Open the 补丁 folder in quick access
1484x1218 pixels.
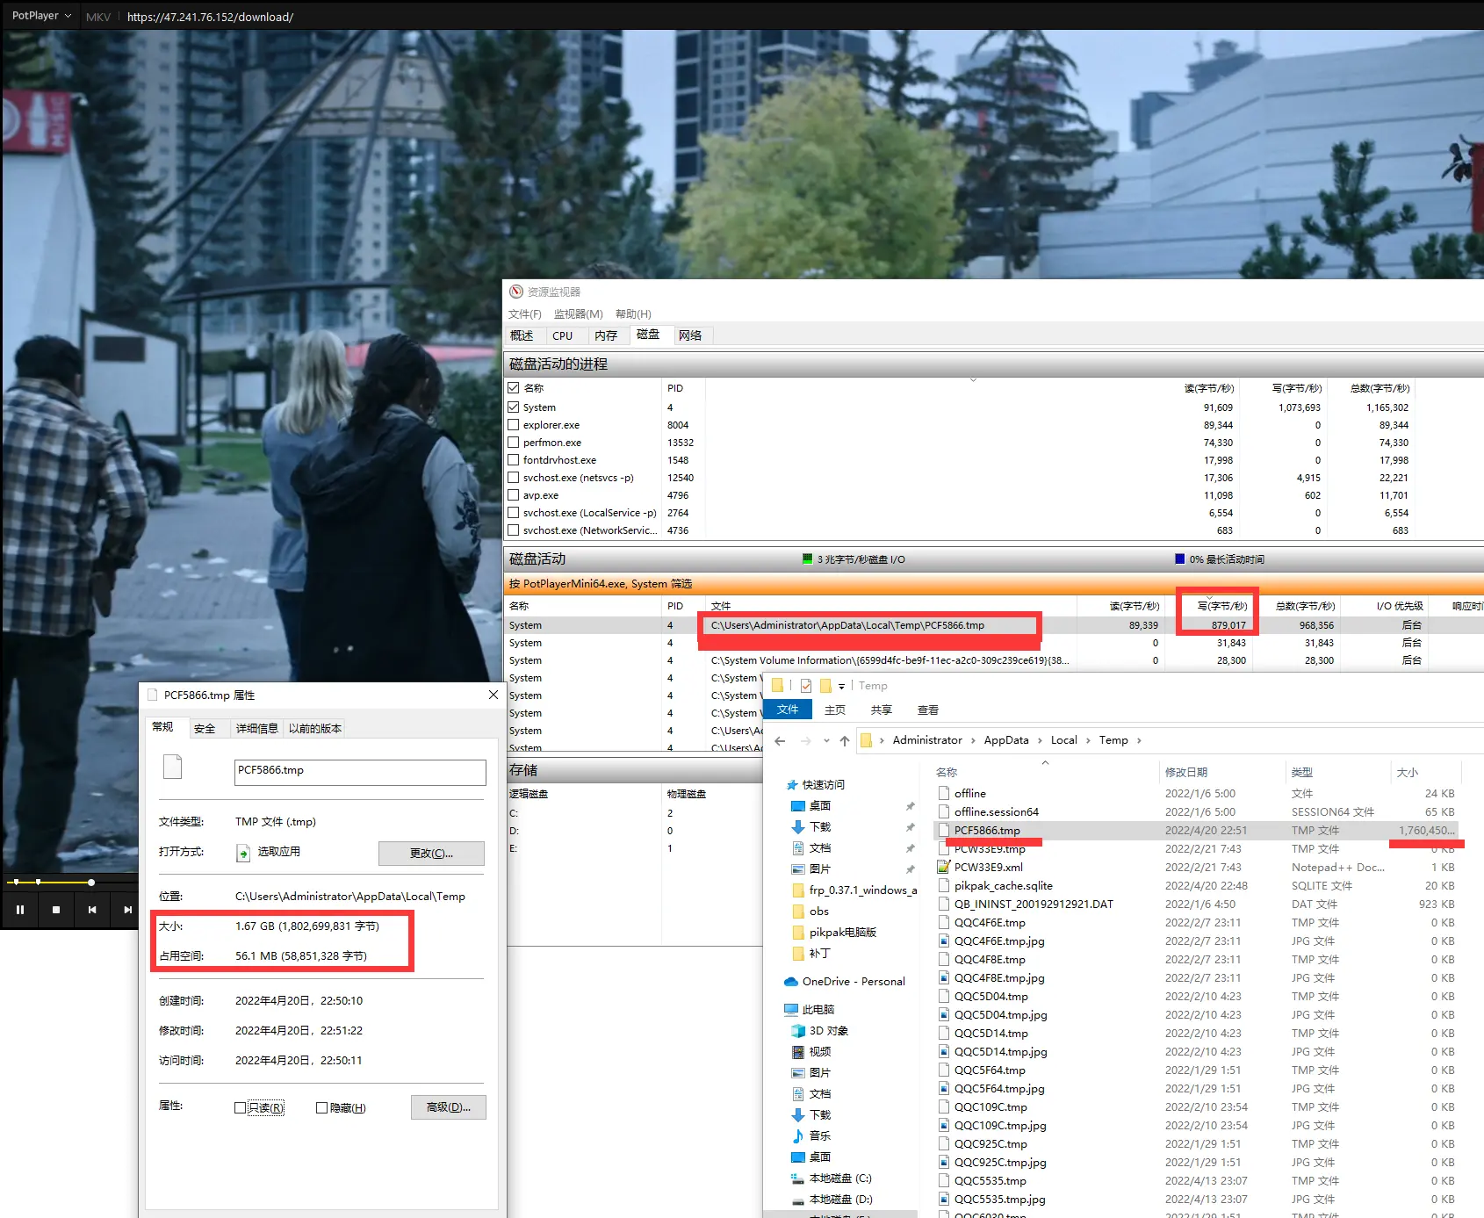811,954
